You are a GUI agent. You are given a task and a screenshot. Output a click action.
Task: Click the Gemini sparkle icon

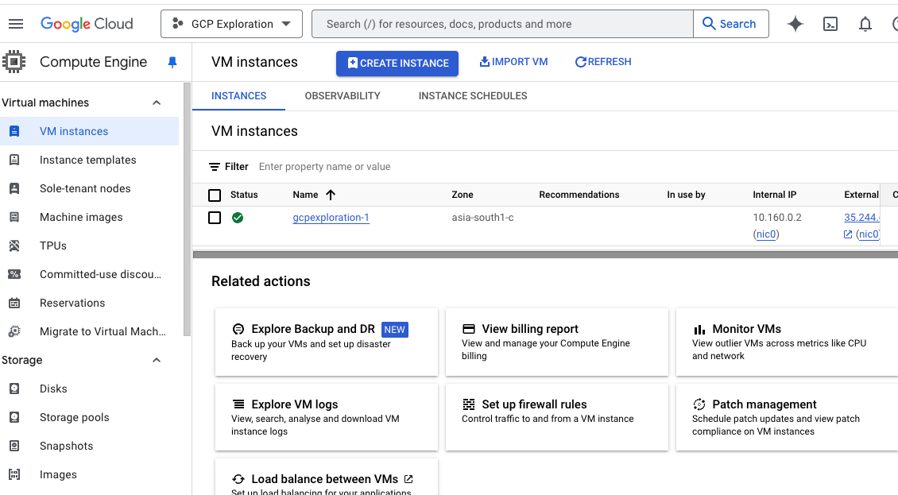[x=795, y=24]
